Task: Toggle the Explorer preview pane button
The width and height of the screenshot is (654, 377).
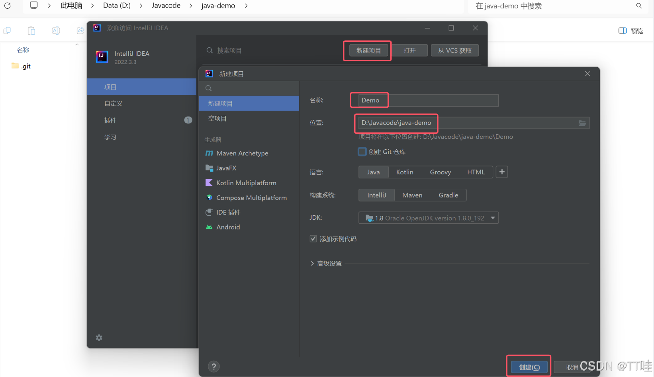Action: [x=631, y=31]
